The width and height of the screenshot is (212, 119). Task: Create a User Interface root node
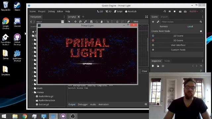coord(177,45)
